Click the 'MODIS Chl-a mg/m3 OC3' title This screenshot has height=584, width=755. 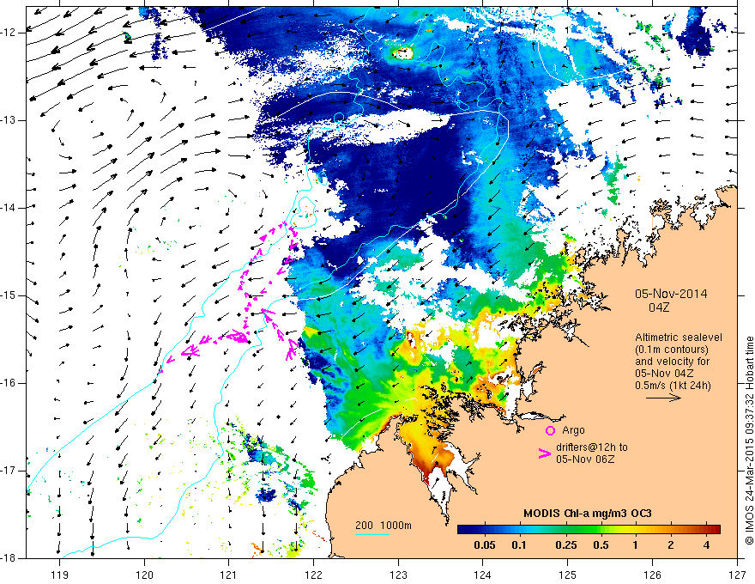(588, 514)
